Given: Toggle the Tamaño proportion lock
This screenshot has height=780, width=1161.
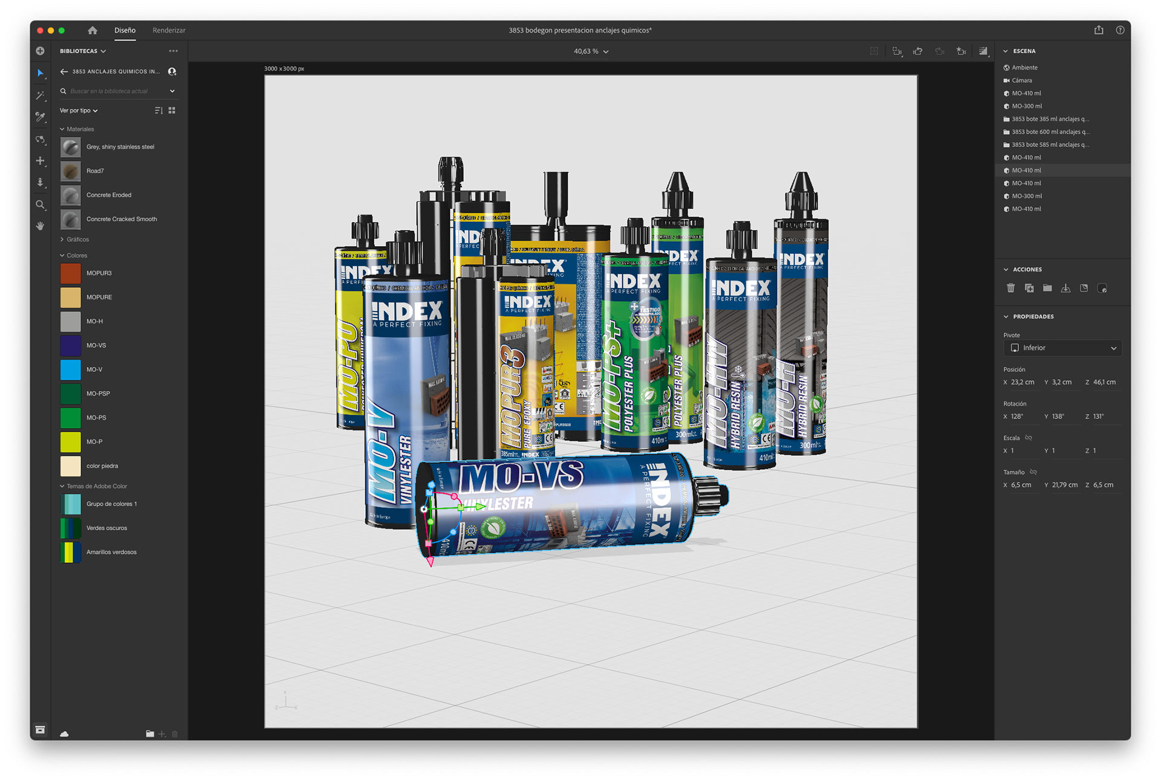Looking at the screenshot, I should pyautogui.click(x=1033, y=472).
